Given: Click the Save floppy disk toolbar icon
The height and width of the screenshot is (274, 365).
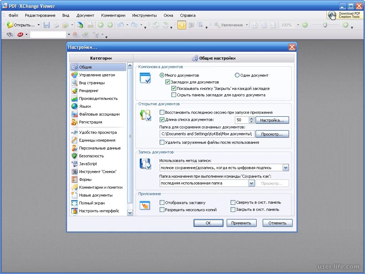Looking at the screenshot, I should pos(47,25).
